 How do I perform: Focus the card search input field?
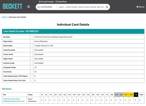(x=82, y=7)
